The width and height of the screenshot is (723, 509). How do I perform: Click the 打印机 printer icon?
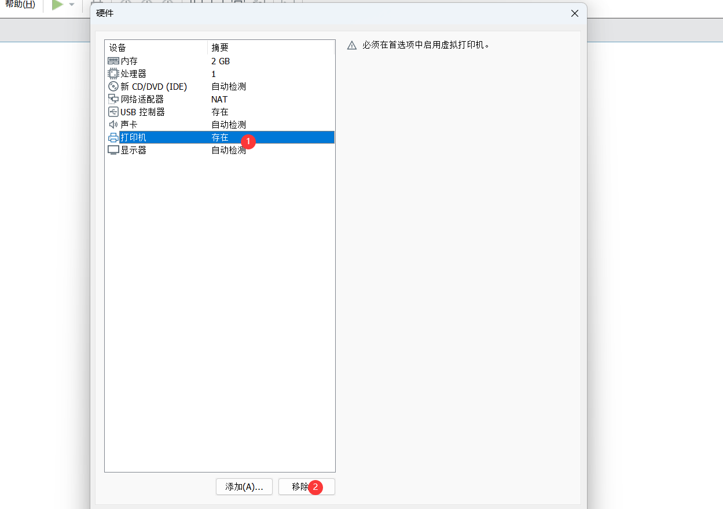pyautogui.click(x=113, y=137)
